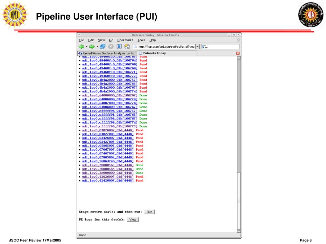Open link mdi,lev0,64007000_01h[106774]
Screen dimensions: 326x244
(110, 103)
